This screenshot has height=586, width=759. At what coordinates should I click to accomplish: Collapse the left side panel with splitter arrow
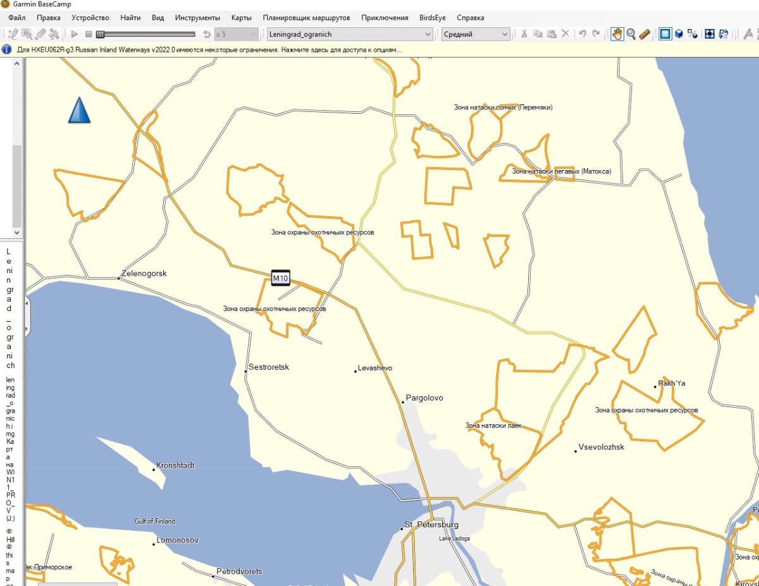point(27,303)
